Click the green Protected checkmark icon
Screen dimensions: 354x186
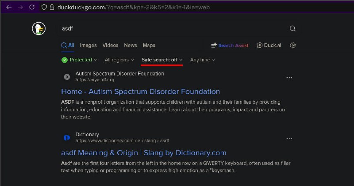coord(65,60)
